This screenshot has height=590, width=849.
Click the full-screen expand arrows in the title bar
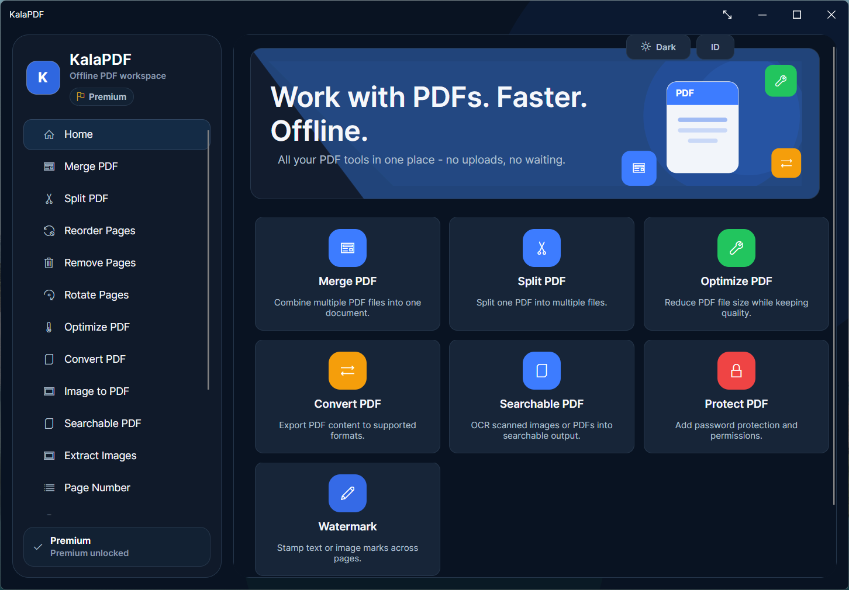[x=727, y=15]
